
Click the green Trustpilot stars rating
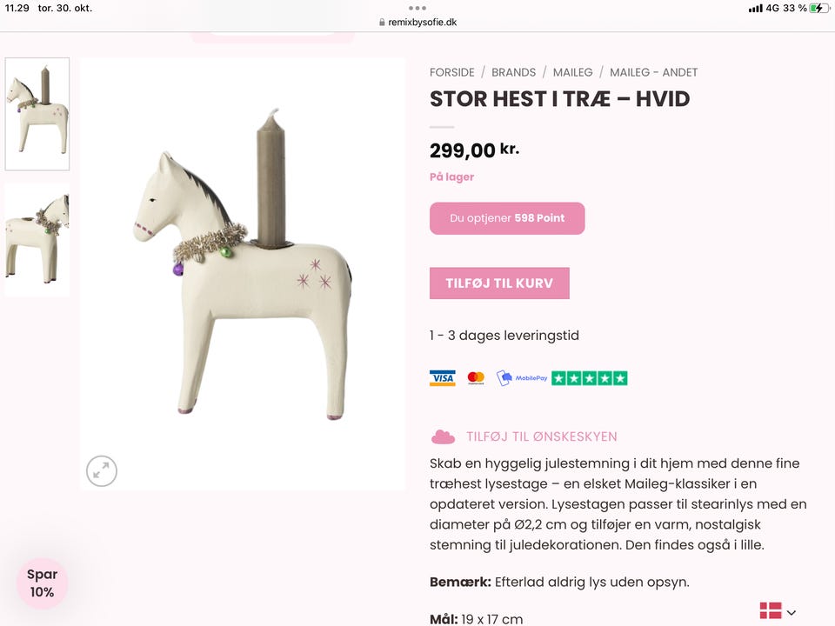(x=590, y=378)
